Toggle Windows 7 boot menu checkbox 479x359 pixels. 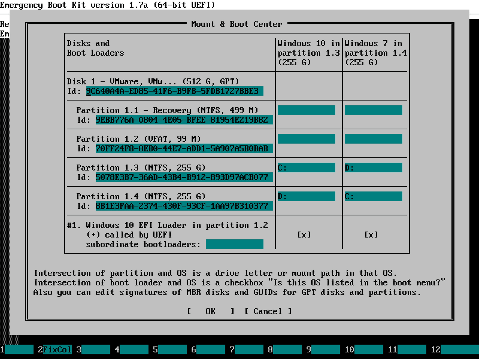(x=371, y=235)
